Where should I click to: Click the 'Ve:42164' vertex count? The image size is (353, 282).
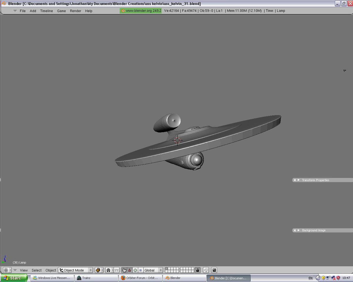point(171,11)
